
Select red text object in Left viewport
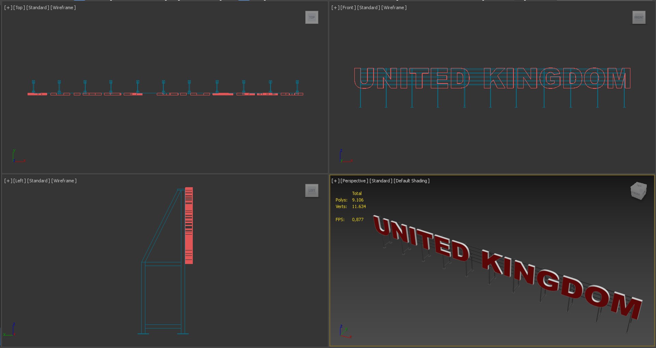coord(189,226)
